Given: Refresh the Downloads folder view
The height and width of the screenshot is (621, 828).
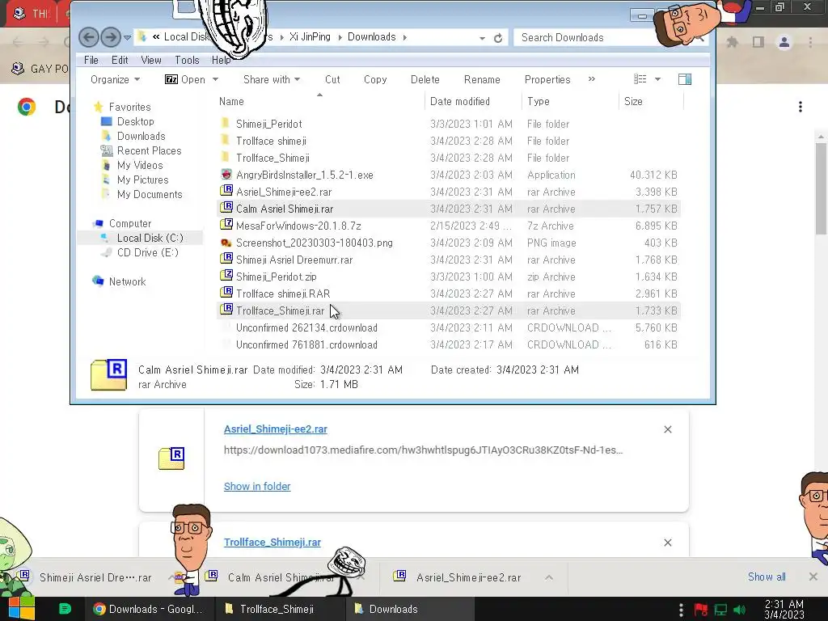Looking at the screenshot, I should click(498, 38).
